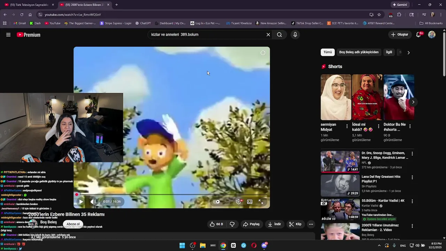This screenshot has width=446, height=251.
Task: Open Dr. Dre, Snoop Dogg video thumbnail
Action: click(340, 161)
